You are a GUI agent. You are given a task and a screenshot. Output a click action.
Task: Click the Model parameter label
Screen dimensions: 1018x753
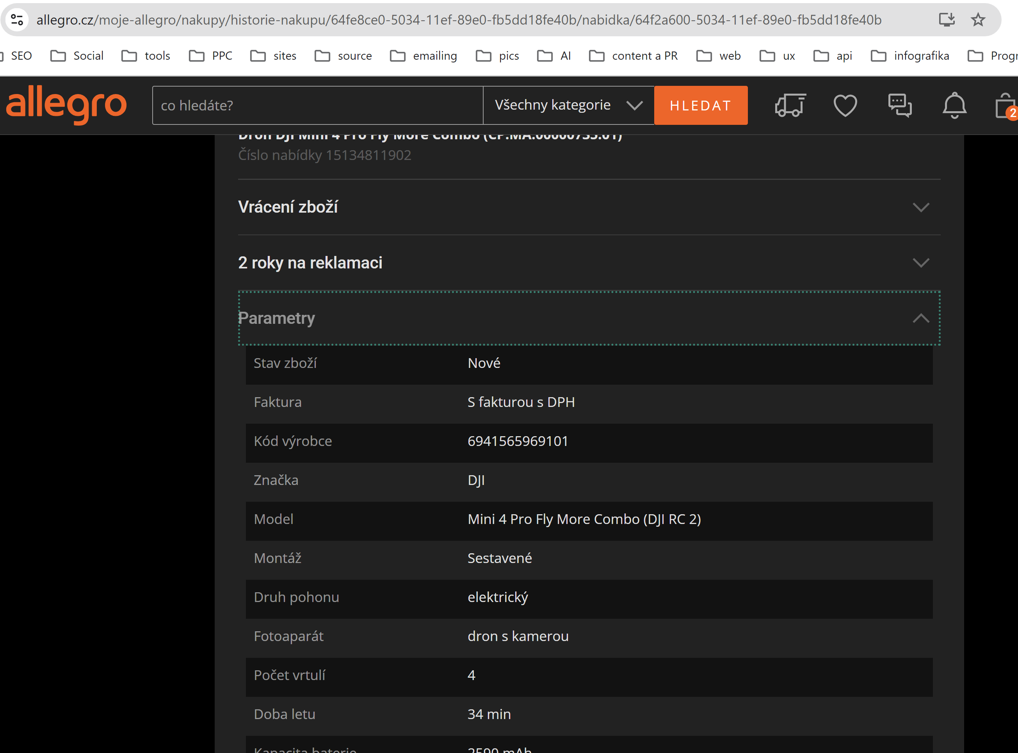274,519
